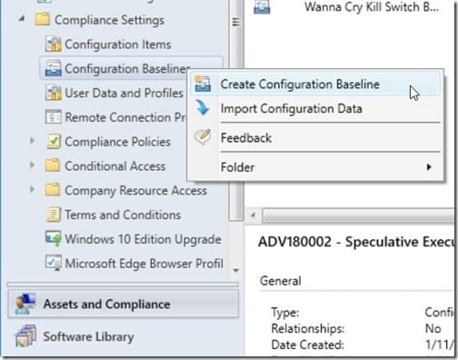
Task: Collapse the Compliance Settings node
Action: pyautogui.click(x=22, y=19)
